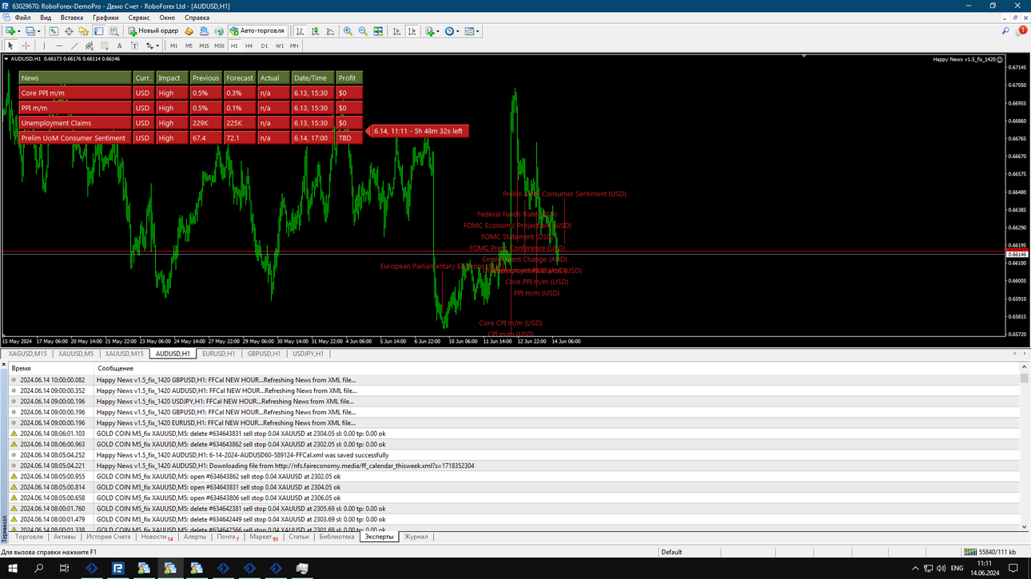The image size is (1031, 579).
Task: Open the clock periodicity dropdown
Action: click(x=452, y=31)
